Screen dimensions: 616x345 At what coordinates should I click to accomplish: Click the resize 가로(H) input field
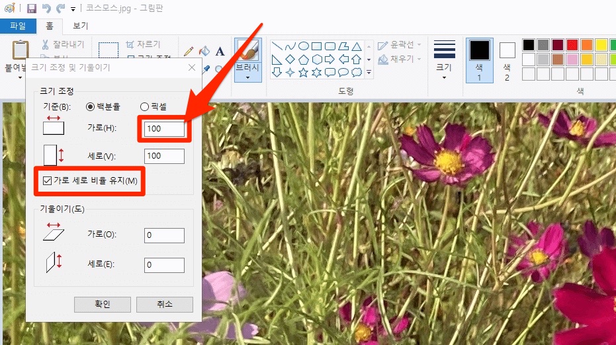(x=164, y=129)
